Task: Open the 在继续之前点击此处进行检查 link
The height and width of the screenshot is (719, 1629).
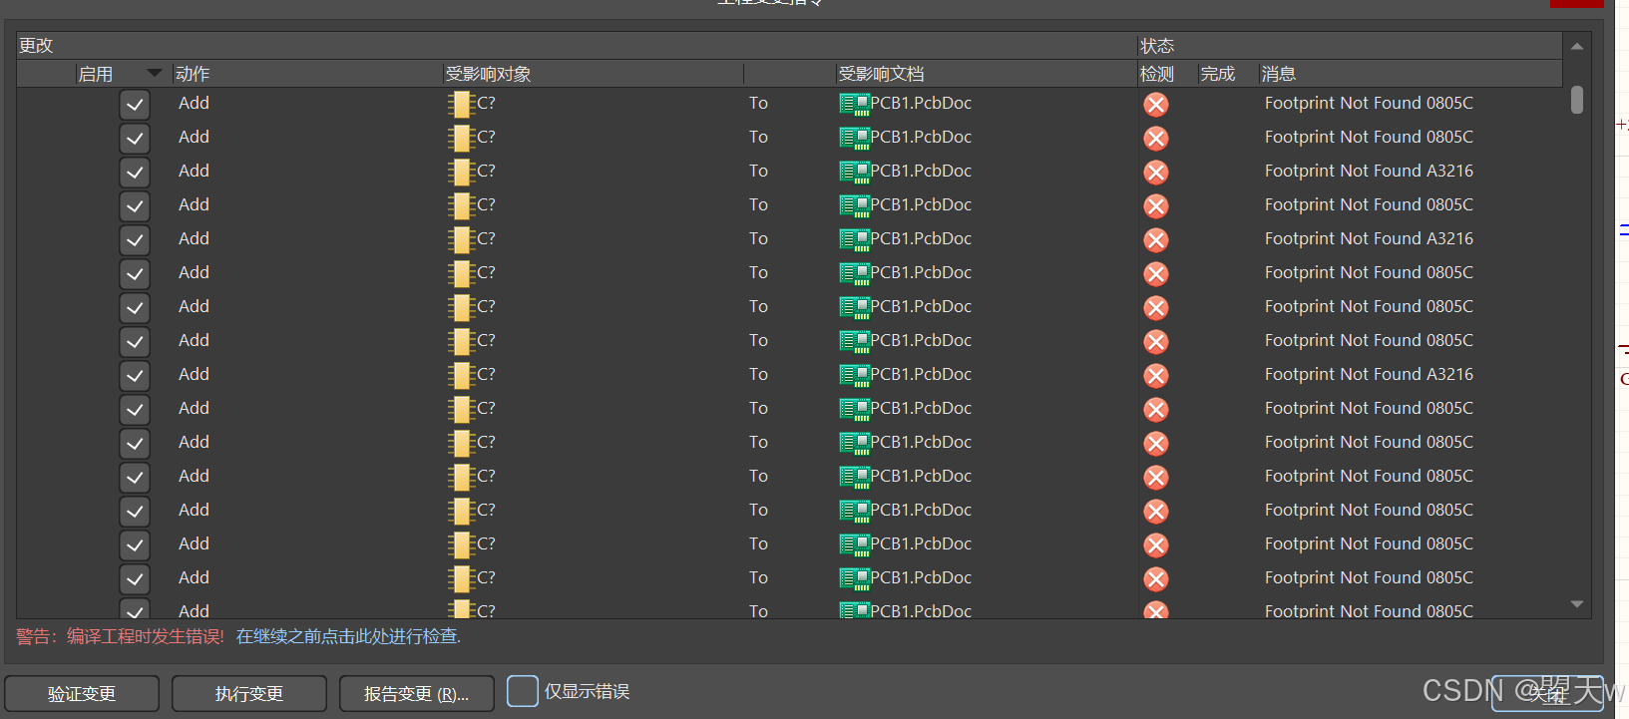Action: click(348, 636)
